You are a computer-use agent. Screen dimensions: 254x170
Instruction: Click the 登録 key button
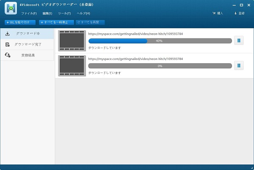(240, 13)
